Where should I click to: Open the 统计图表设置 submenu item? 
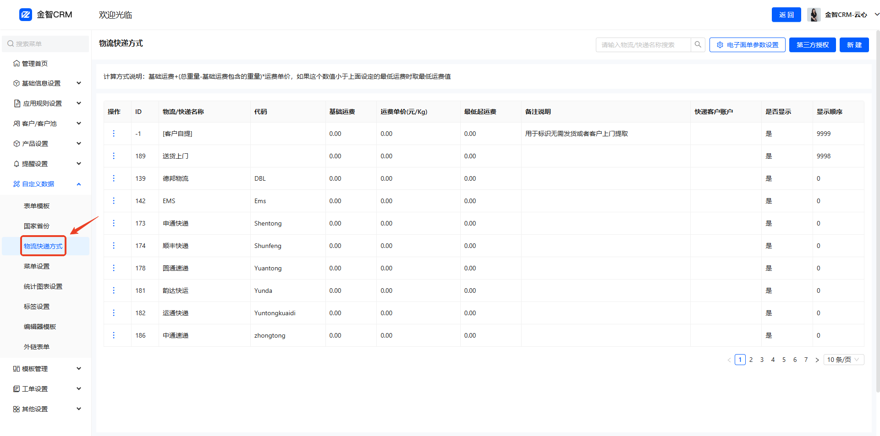(43, 286)
